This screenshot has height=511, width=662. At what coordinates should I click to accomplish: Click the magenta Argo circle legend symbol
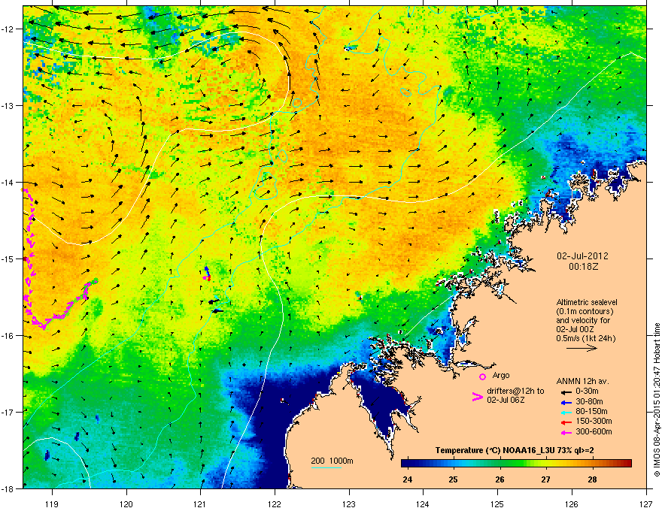(x=482, y=376)
